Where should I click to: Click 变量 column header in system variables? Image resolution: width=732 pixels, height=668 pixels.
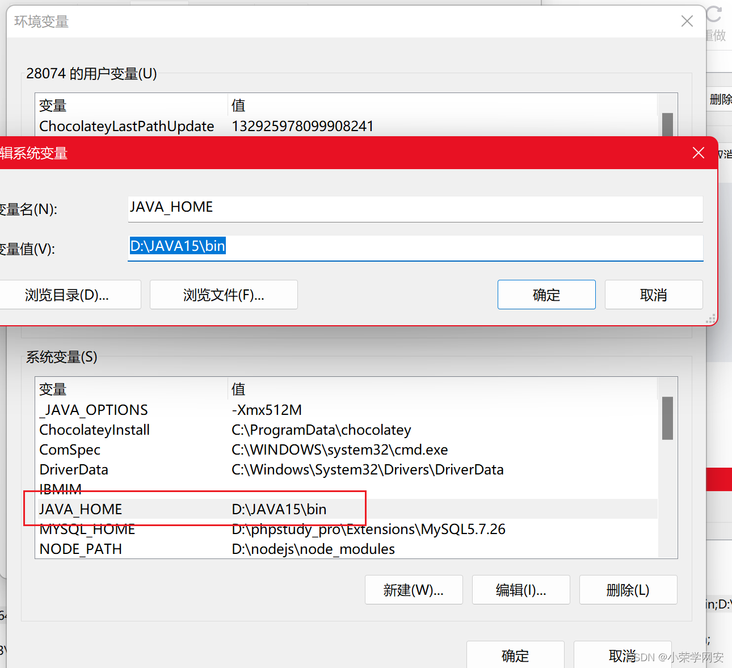click(x=131, y=389)
